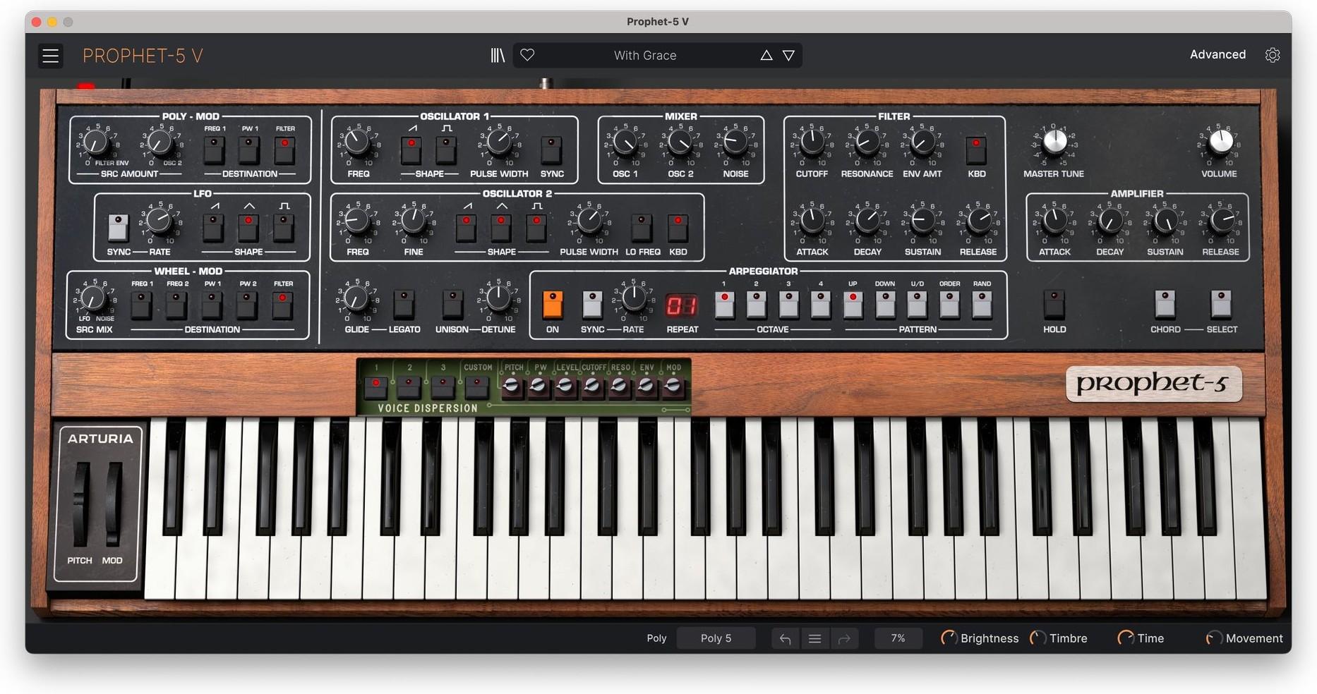1317x694 pixels.
Task: Open the hamburger menu
Action: tap(50, 55)
